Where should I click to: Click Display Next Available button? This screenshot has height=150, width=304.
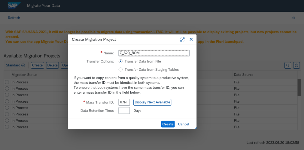click(x=152, y=102)
